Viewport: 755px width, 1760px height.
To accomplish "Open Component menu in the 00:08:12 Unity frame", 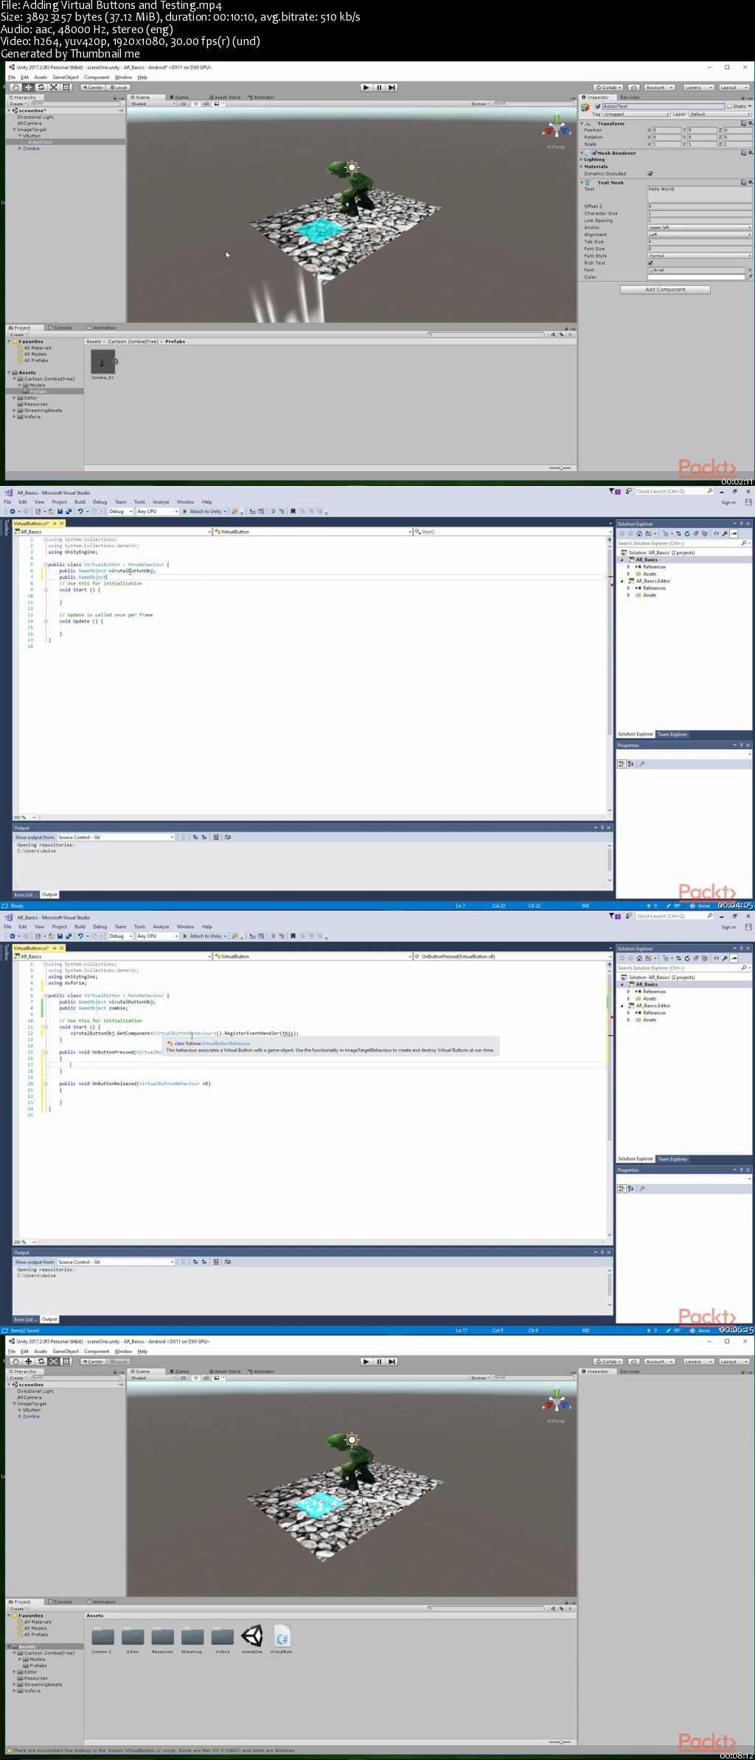I will 97,1352.
